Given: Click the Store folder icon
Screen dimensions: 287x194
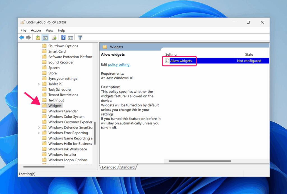Looking at the screenshot, I should (44, 73).
